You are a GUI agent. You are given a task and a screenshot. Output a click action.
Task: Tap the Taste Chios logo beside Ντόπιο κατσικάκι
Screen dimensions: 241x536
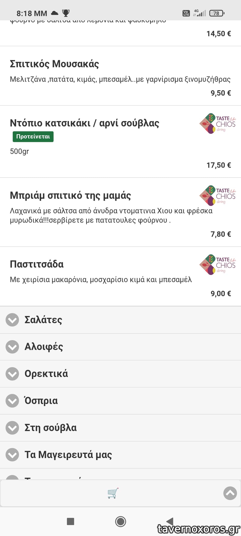(218, 123)
